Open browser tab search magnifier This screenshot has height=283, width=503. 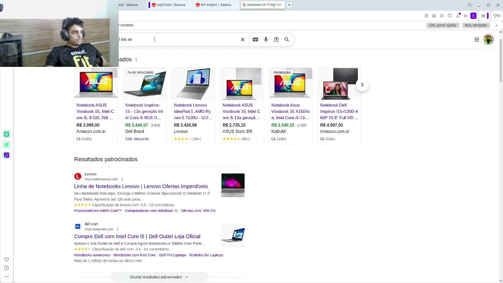(x=470, y=5)
